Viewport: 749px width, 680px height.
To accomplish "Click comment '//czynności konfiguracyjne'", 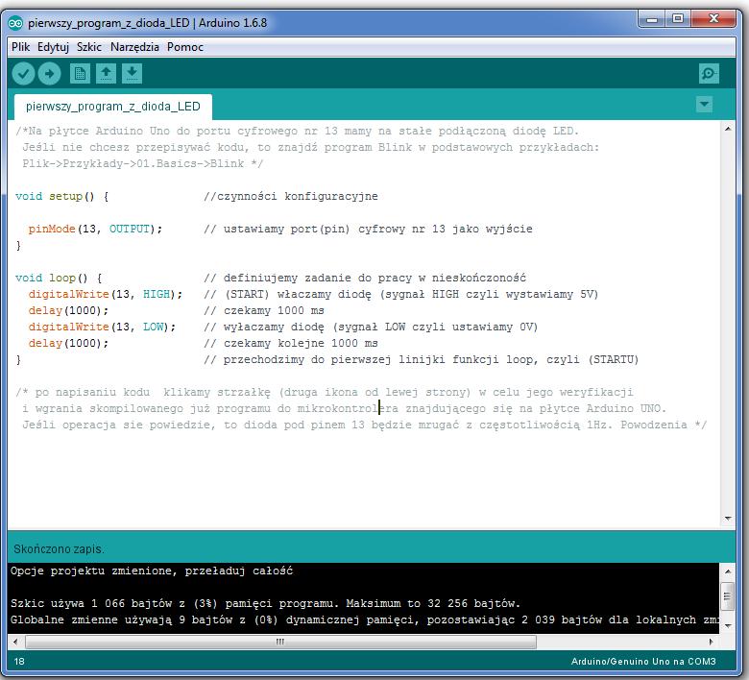I will (290, 196).
